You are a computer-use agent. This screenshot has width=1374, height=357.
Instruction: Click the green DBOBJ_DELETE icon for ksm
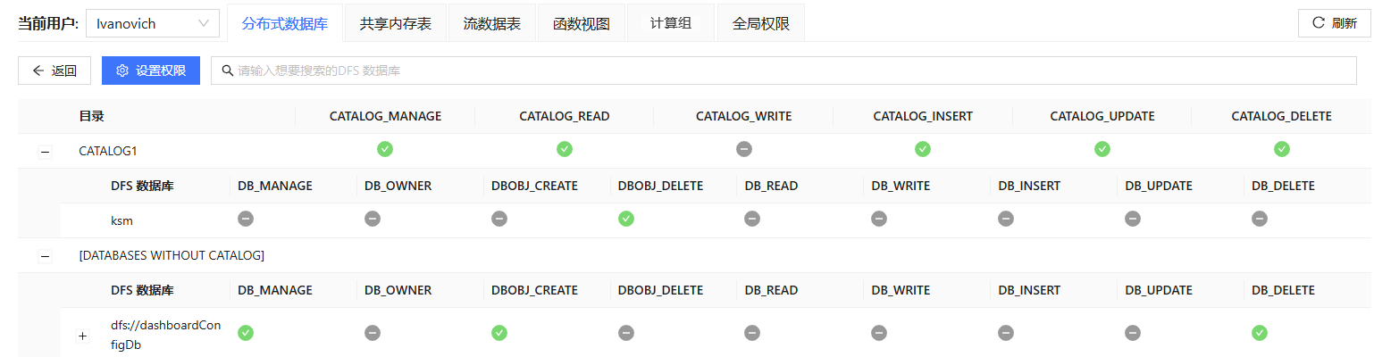tap(626, 218)
